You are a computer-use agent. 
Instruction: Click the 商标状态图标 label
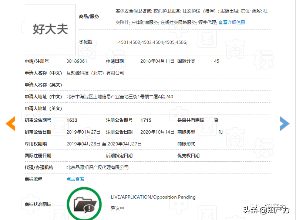click(x=38, y=204)
